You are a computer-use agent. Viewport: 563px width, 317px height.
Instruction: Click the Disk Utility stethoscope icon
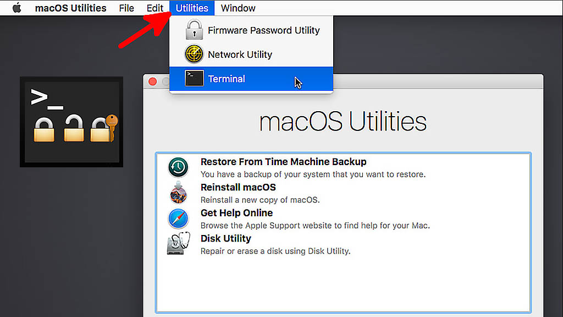[x=179, y=244]
